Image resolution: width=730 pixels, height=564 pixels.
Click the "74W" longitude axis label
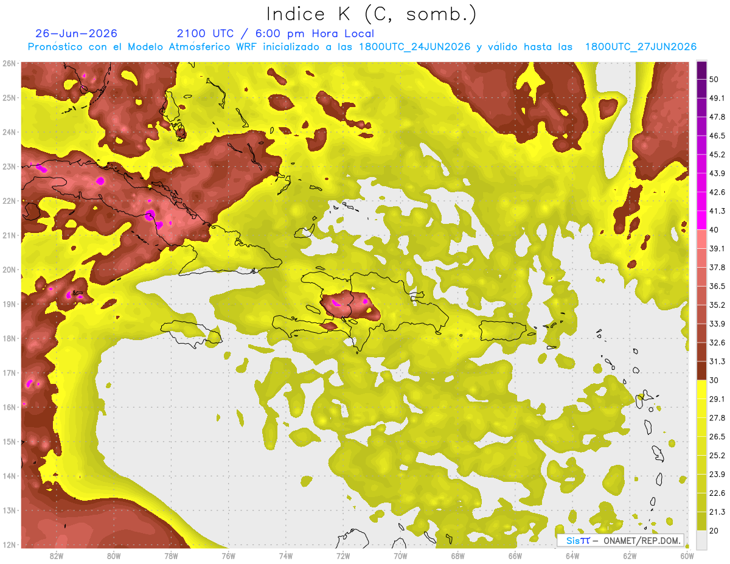pos(286,555)
